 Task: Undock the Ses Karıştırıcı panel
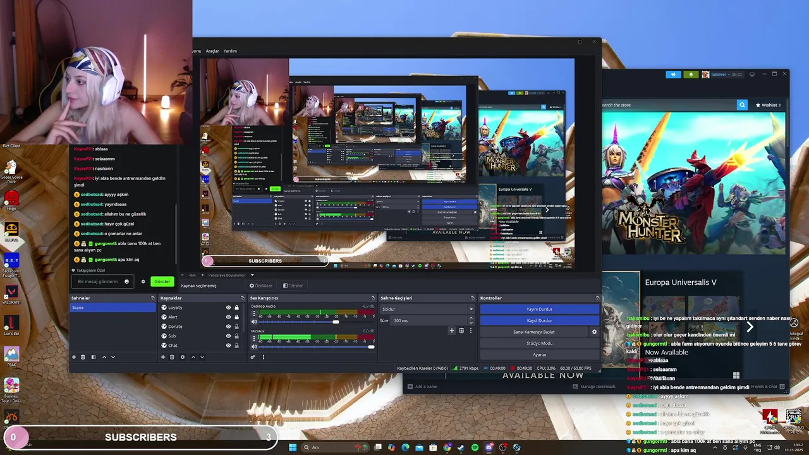372,298
